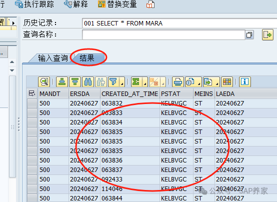Image resolution: width=277 pixels, height=202 pixels.
Task: Click the ERSDA column header
Action: pos(84,93)
